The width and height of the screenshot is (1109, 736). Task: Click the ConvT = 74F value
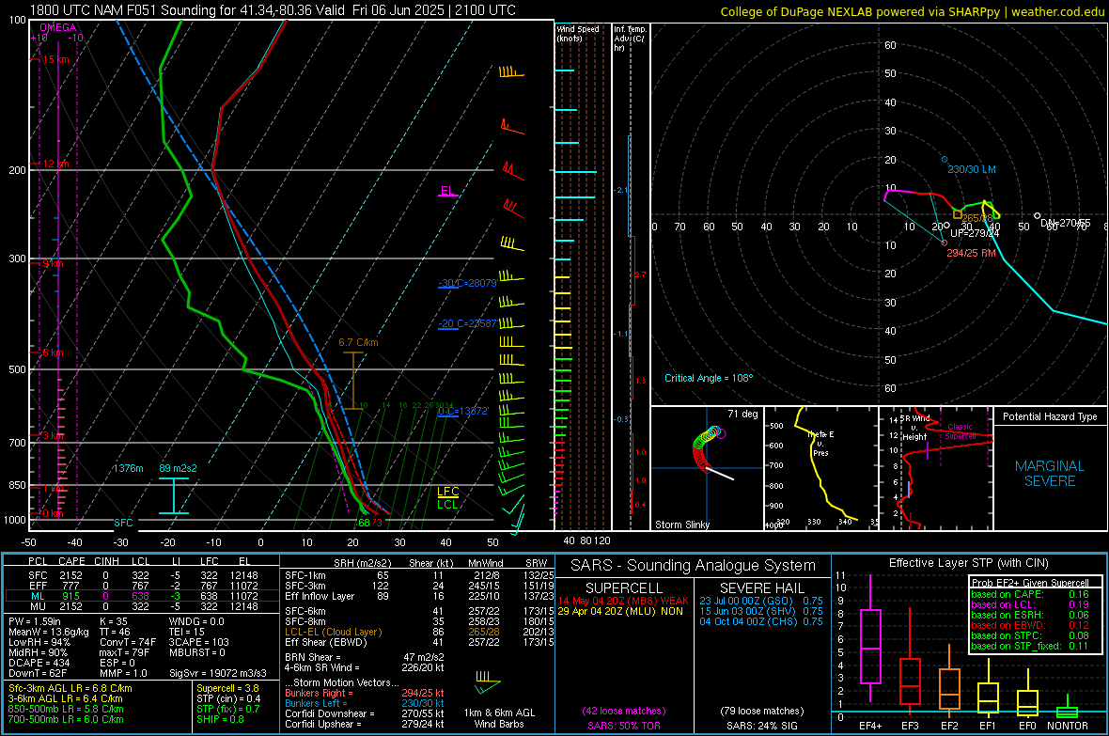pyautogui.click(x=128, y=642)
